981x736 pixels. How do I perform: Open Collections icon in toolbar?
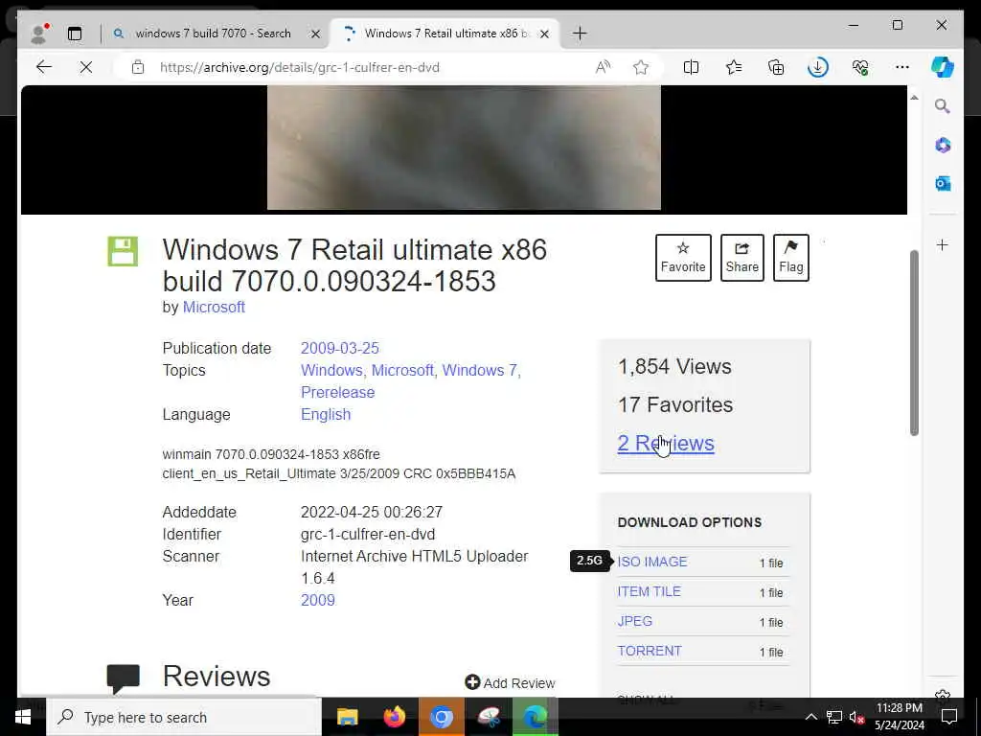pyautogui.click(x=776, y=67)
